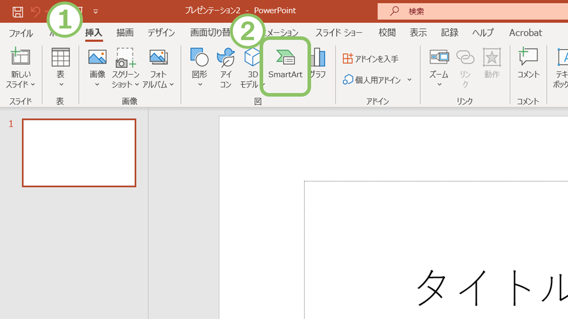Open the デザイン tab
Viewport: 568px width, 319px height.
coord(161,33)
